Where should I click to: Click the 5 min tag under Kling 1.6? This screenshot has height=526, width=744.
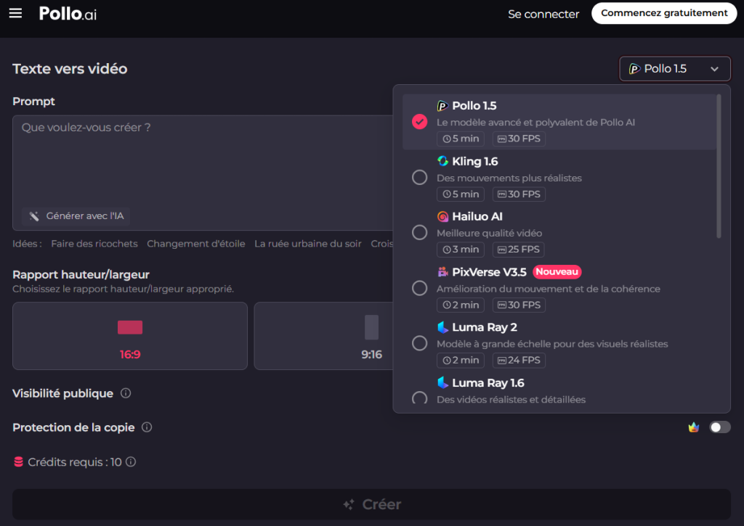pos(460,194)
